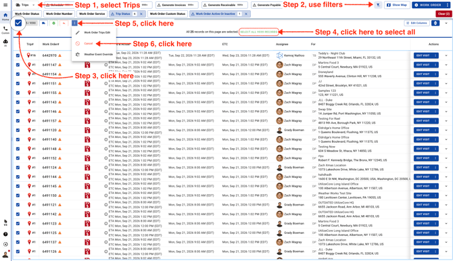Viewport: 453px width, 261px height.
Task: Open the Work Order Service filter
Action: 92,14
